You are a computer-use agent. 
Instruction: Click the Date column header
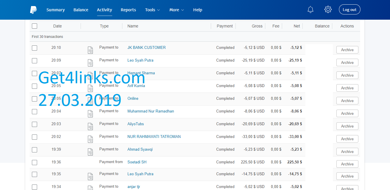(x=57, y=26)
